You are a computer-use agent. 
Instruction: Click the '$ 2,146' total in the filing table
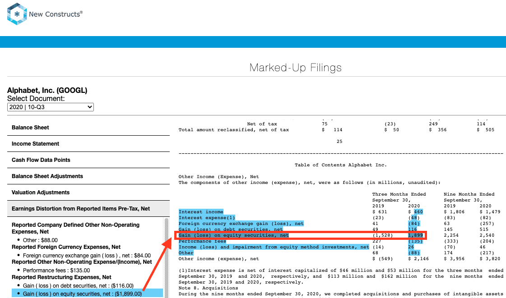418,259
